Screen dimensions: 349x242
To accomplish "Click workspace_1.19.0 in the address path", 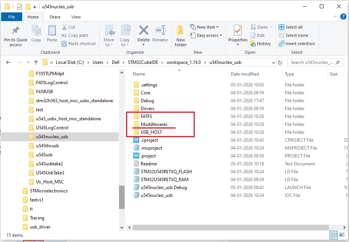I will [184, 62].
